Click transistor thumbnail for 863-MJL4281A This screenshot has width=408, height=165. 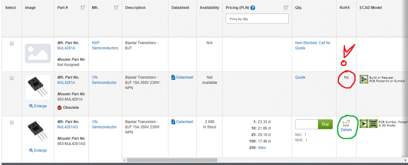click(x=38, y=87)
